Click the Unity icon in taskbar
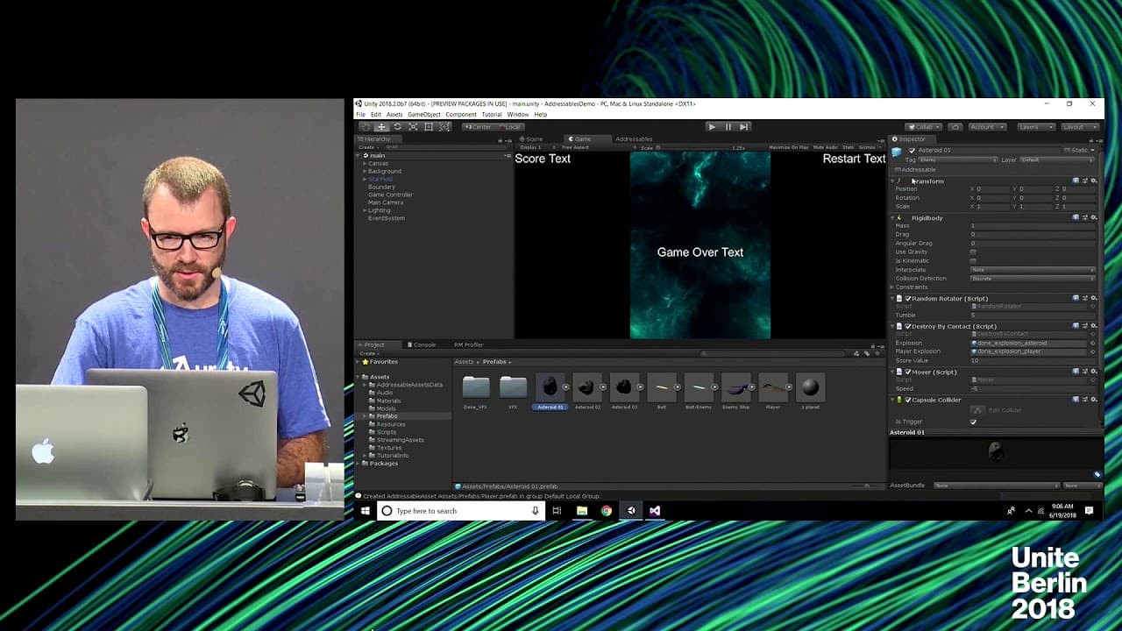 [x=630, y=511]
